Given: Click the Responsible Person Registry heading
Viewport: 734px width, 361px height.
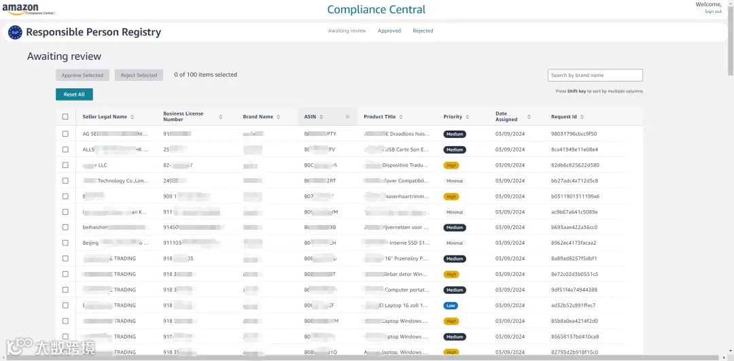Looking at the screenshot, I should coord(94,33).
